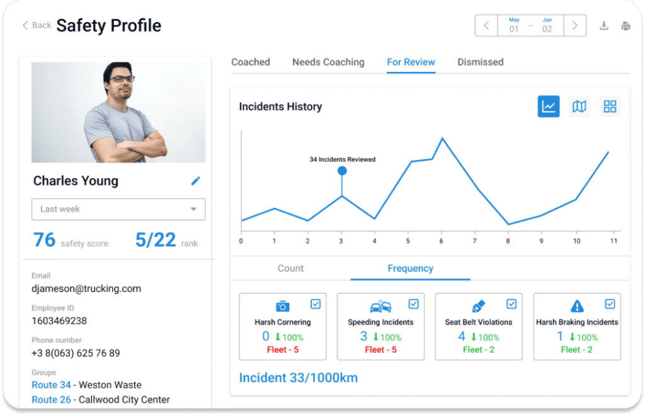Select the line chart view icon
Image resolution: width=645 pixels, height=416 pixels.
pyautogui.click(x=549, y=107)
